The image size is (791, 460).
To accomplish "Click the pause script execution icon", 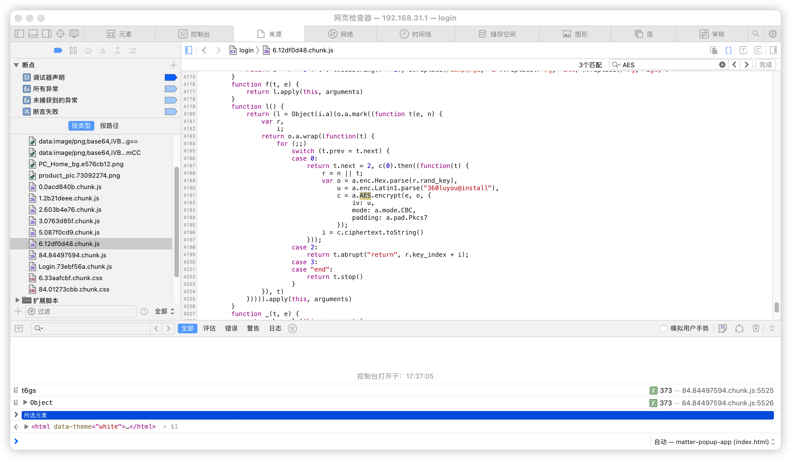I will 73,50.
